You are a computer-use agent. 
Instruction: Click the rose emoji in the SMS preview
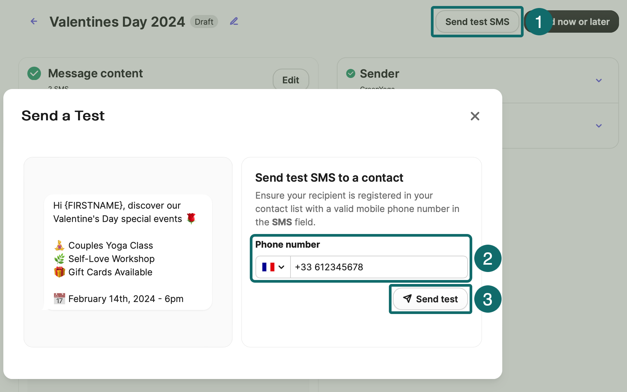pyautogui.click(x=192, y=218)
